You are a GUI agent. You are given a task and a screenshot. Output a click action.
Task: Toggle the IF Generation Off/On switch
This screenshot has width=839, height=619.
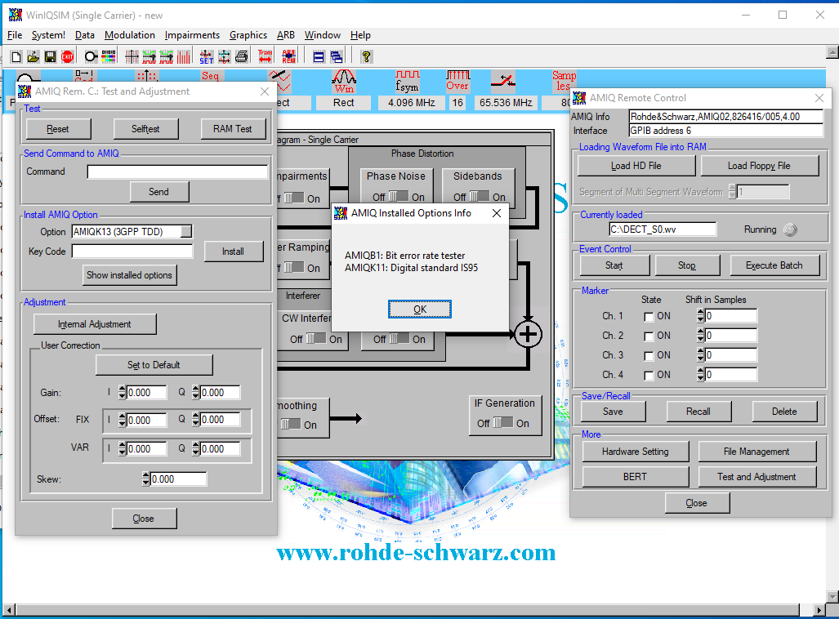click(503, 423)
